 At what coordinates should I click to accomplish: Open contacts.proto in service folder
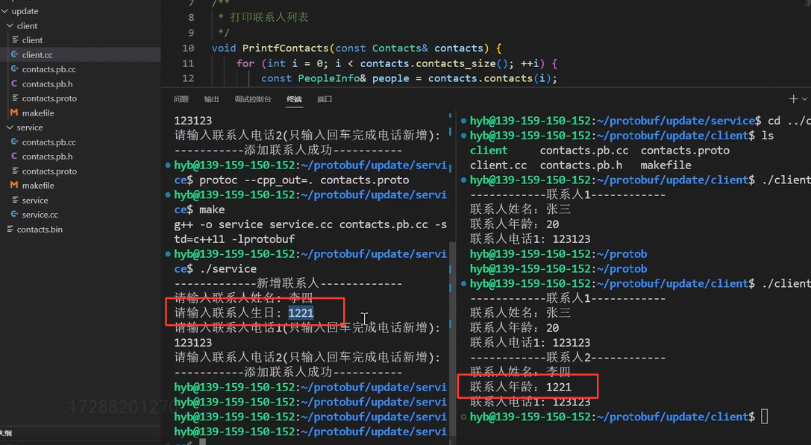coord(49,171)
